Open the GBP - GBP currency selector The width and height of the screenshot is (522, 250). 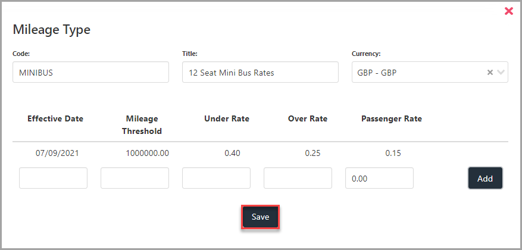[430, 72]
